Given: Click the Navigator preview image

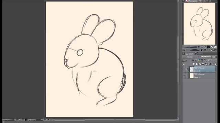Looking at the screenshot, I should (199, 24).
